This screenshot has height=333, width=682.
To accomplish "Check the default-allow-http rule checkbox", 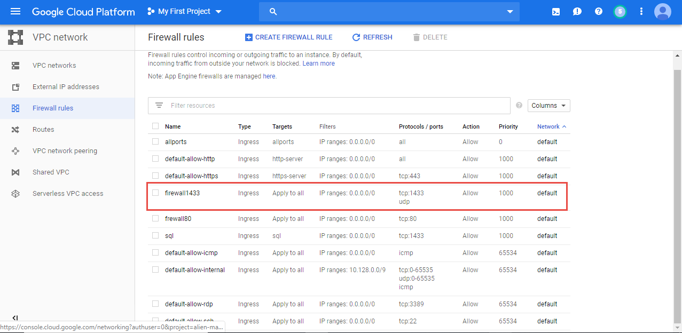I will pyautogui.click(x=155, y=158).
